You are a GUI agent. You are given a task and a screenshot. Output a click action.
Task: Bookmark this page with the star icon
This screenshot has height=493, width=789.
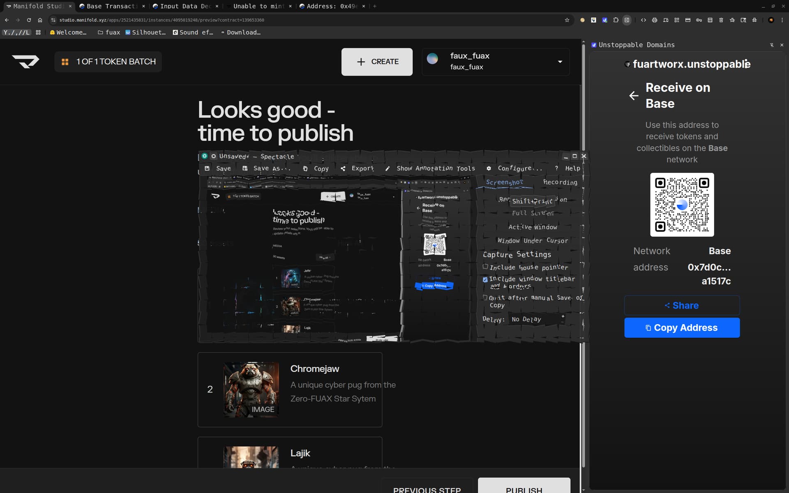tap(567, 20)
